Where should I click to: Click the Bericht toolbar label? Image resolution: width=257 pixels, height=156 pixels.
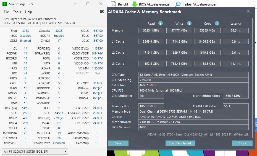coord(123,4)
